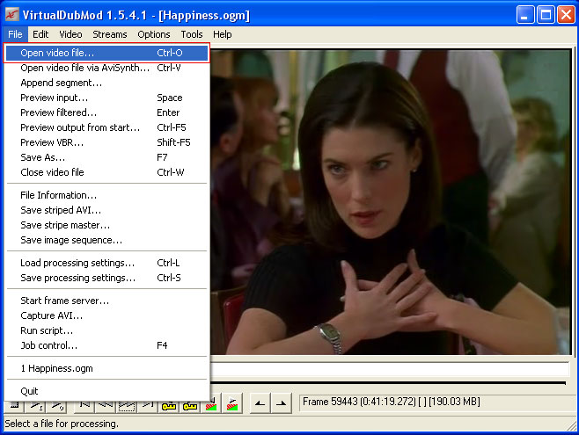579x435 pixels.
Task: Open the Help menu
Action: pos(222,34)
